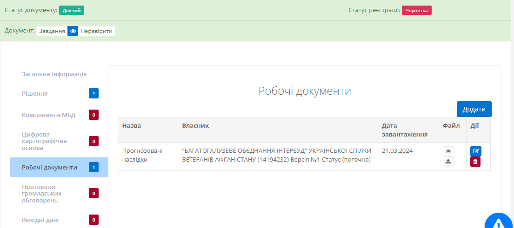Click the Перевірити button
This screenshot has width=514, height=228.
96,31
